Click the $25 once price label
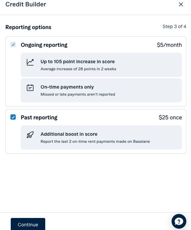The height and width of the screenshot is (230, 191). [x=170, y=117]
